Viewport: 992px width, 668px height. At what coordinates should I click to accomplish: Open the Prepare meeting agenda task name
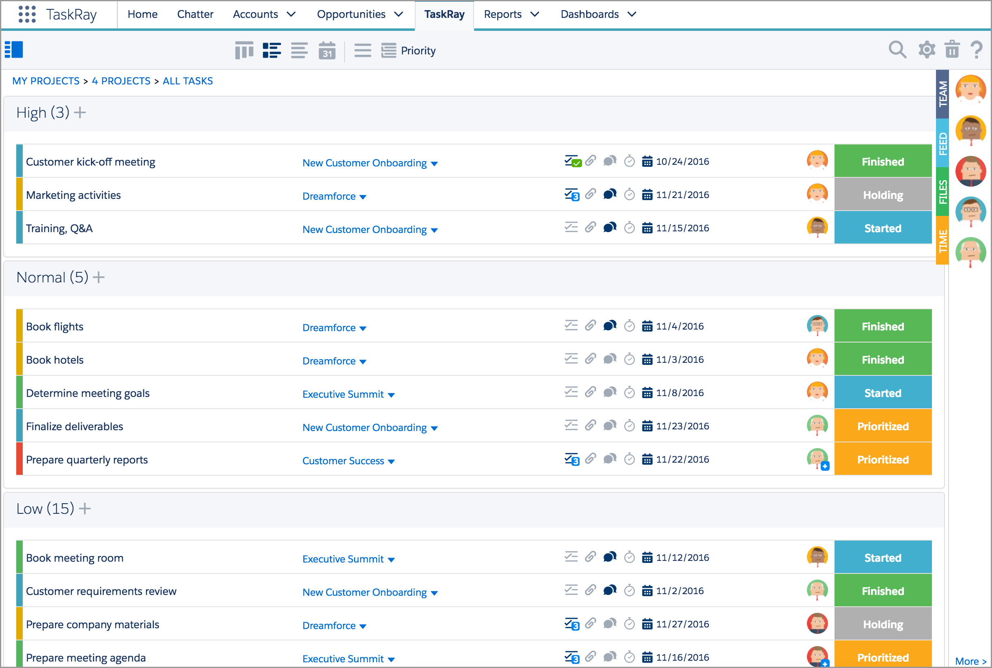[x=86, y=658]
